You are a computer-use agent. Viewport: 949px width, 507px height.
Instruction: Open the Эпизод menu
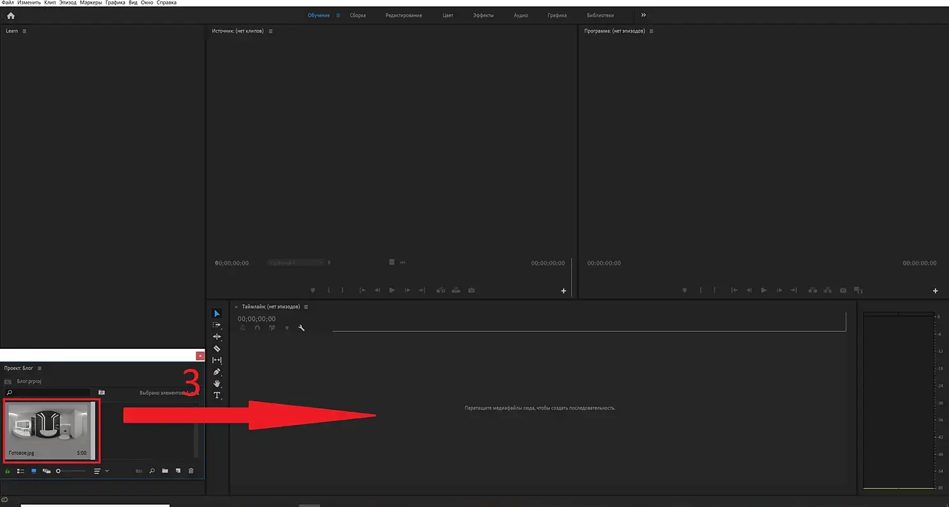click(68, 3)
